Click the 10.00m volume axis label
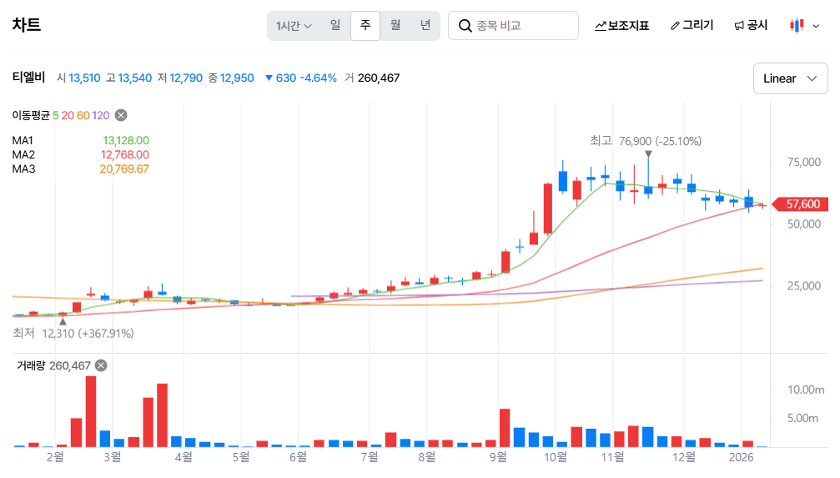The height and width of the screenshot is (478, 840). (x=806, y=390)
